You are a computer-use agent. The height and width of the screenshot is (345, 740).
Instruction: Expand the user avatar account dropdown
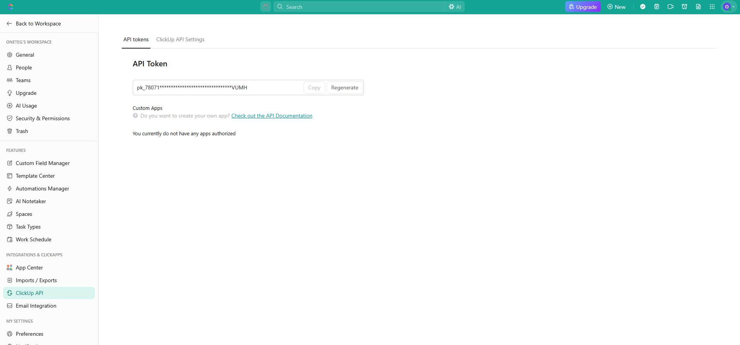pos(728,7)
